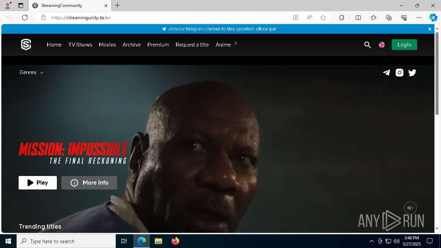Open Browser essentials heart icon
Viewport: 441px width, 248px height.
404,18
